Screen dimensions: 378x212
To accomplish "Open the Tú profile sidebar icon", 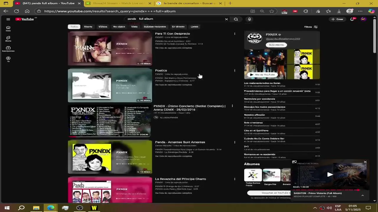I will (8, 59).
